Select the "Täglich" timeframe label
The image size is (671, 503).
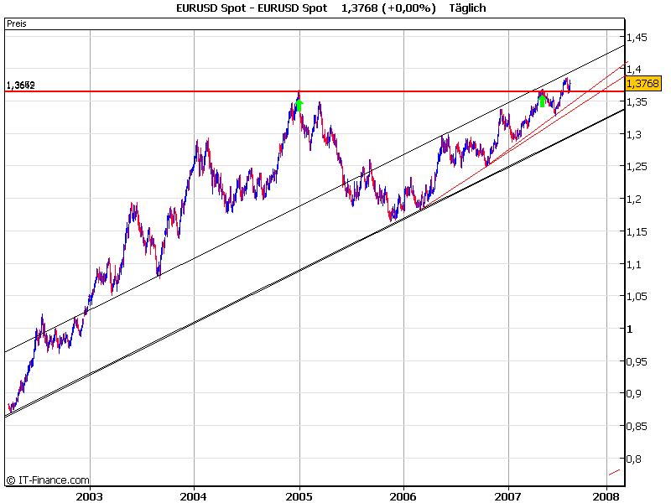pyautogui.click(x=467, y=8)
